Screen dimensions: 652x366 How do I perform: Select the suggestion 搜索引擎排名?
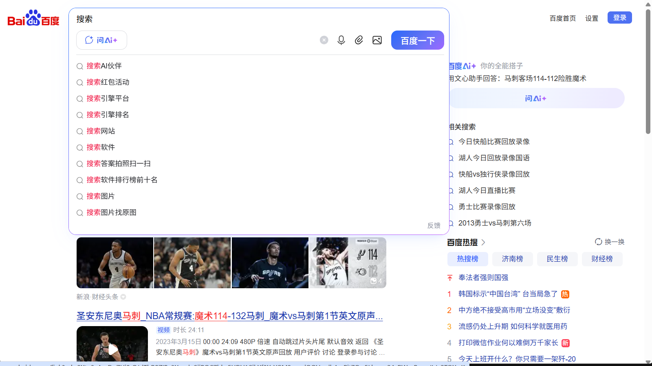(108, 115)
